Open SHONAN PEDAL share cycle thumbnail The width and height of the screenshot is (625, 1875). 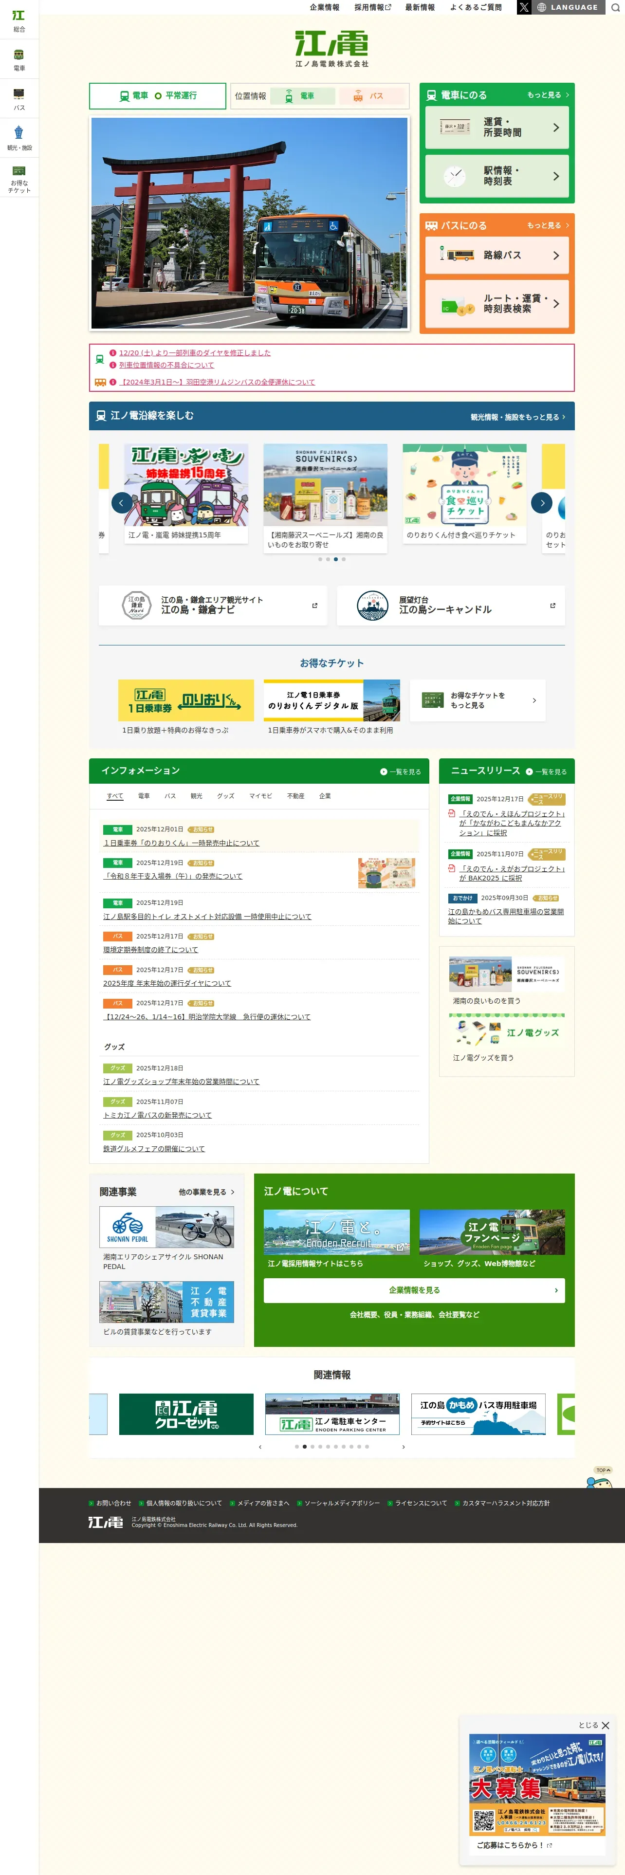coord(166,1227)
